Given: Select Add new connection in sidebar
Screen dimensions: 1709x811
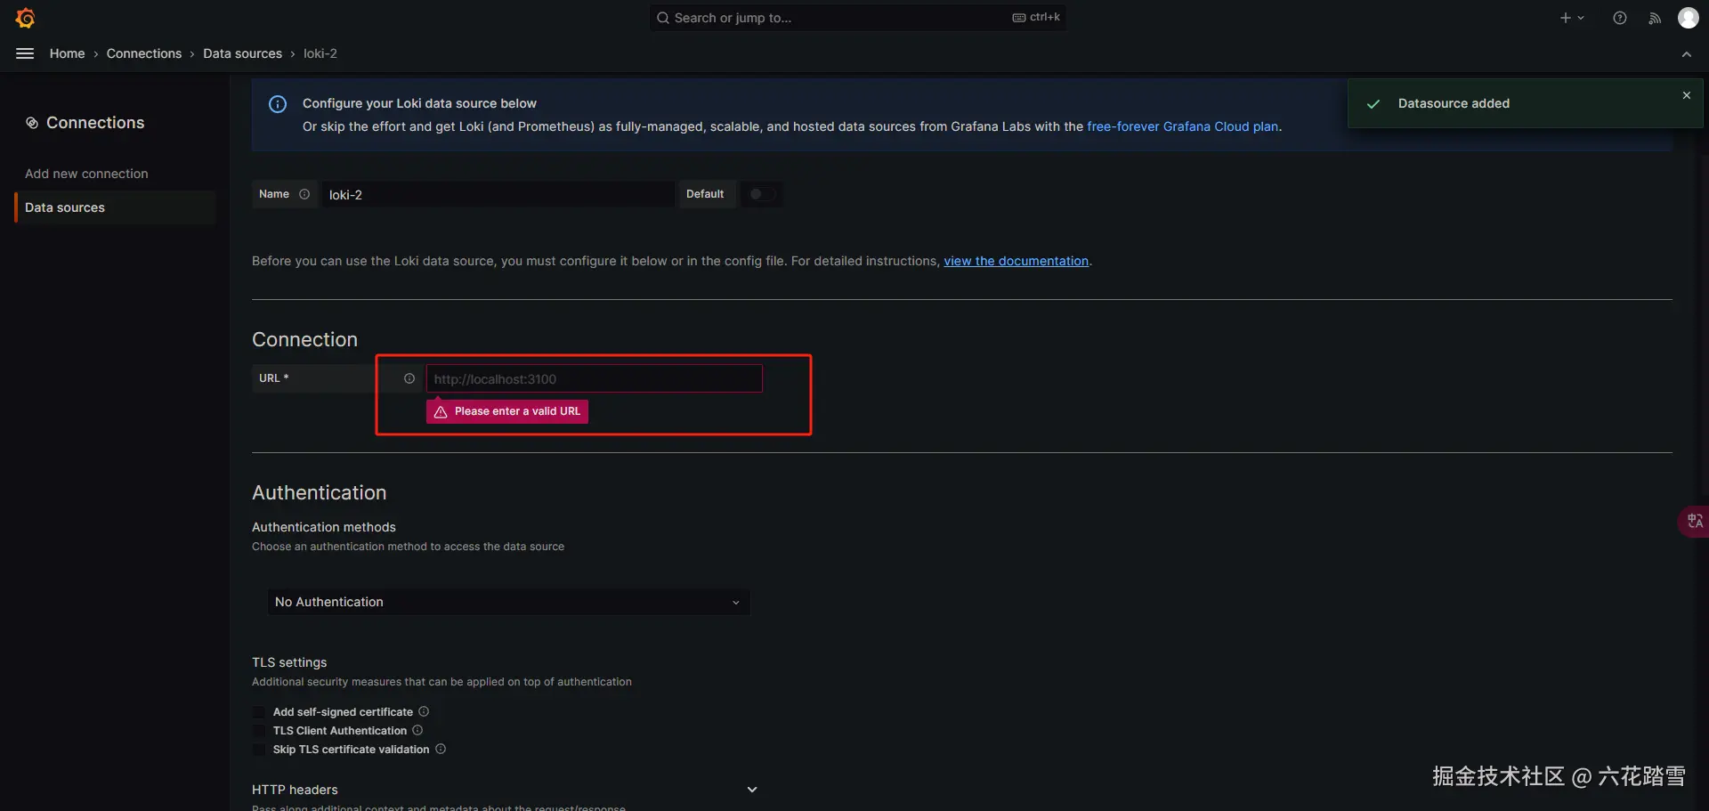Looking at the screenshot, I should pyautogui.click(x=86, y=174).
